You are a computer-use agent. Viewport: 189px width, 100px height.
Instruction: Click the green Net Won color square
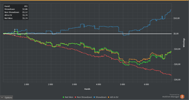pyautogui.click(x=64, y=97)
